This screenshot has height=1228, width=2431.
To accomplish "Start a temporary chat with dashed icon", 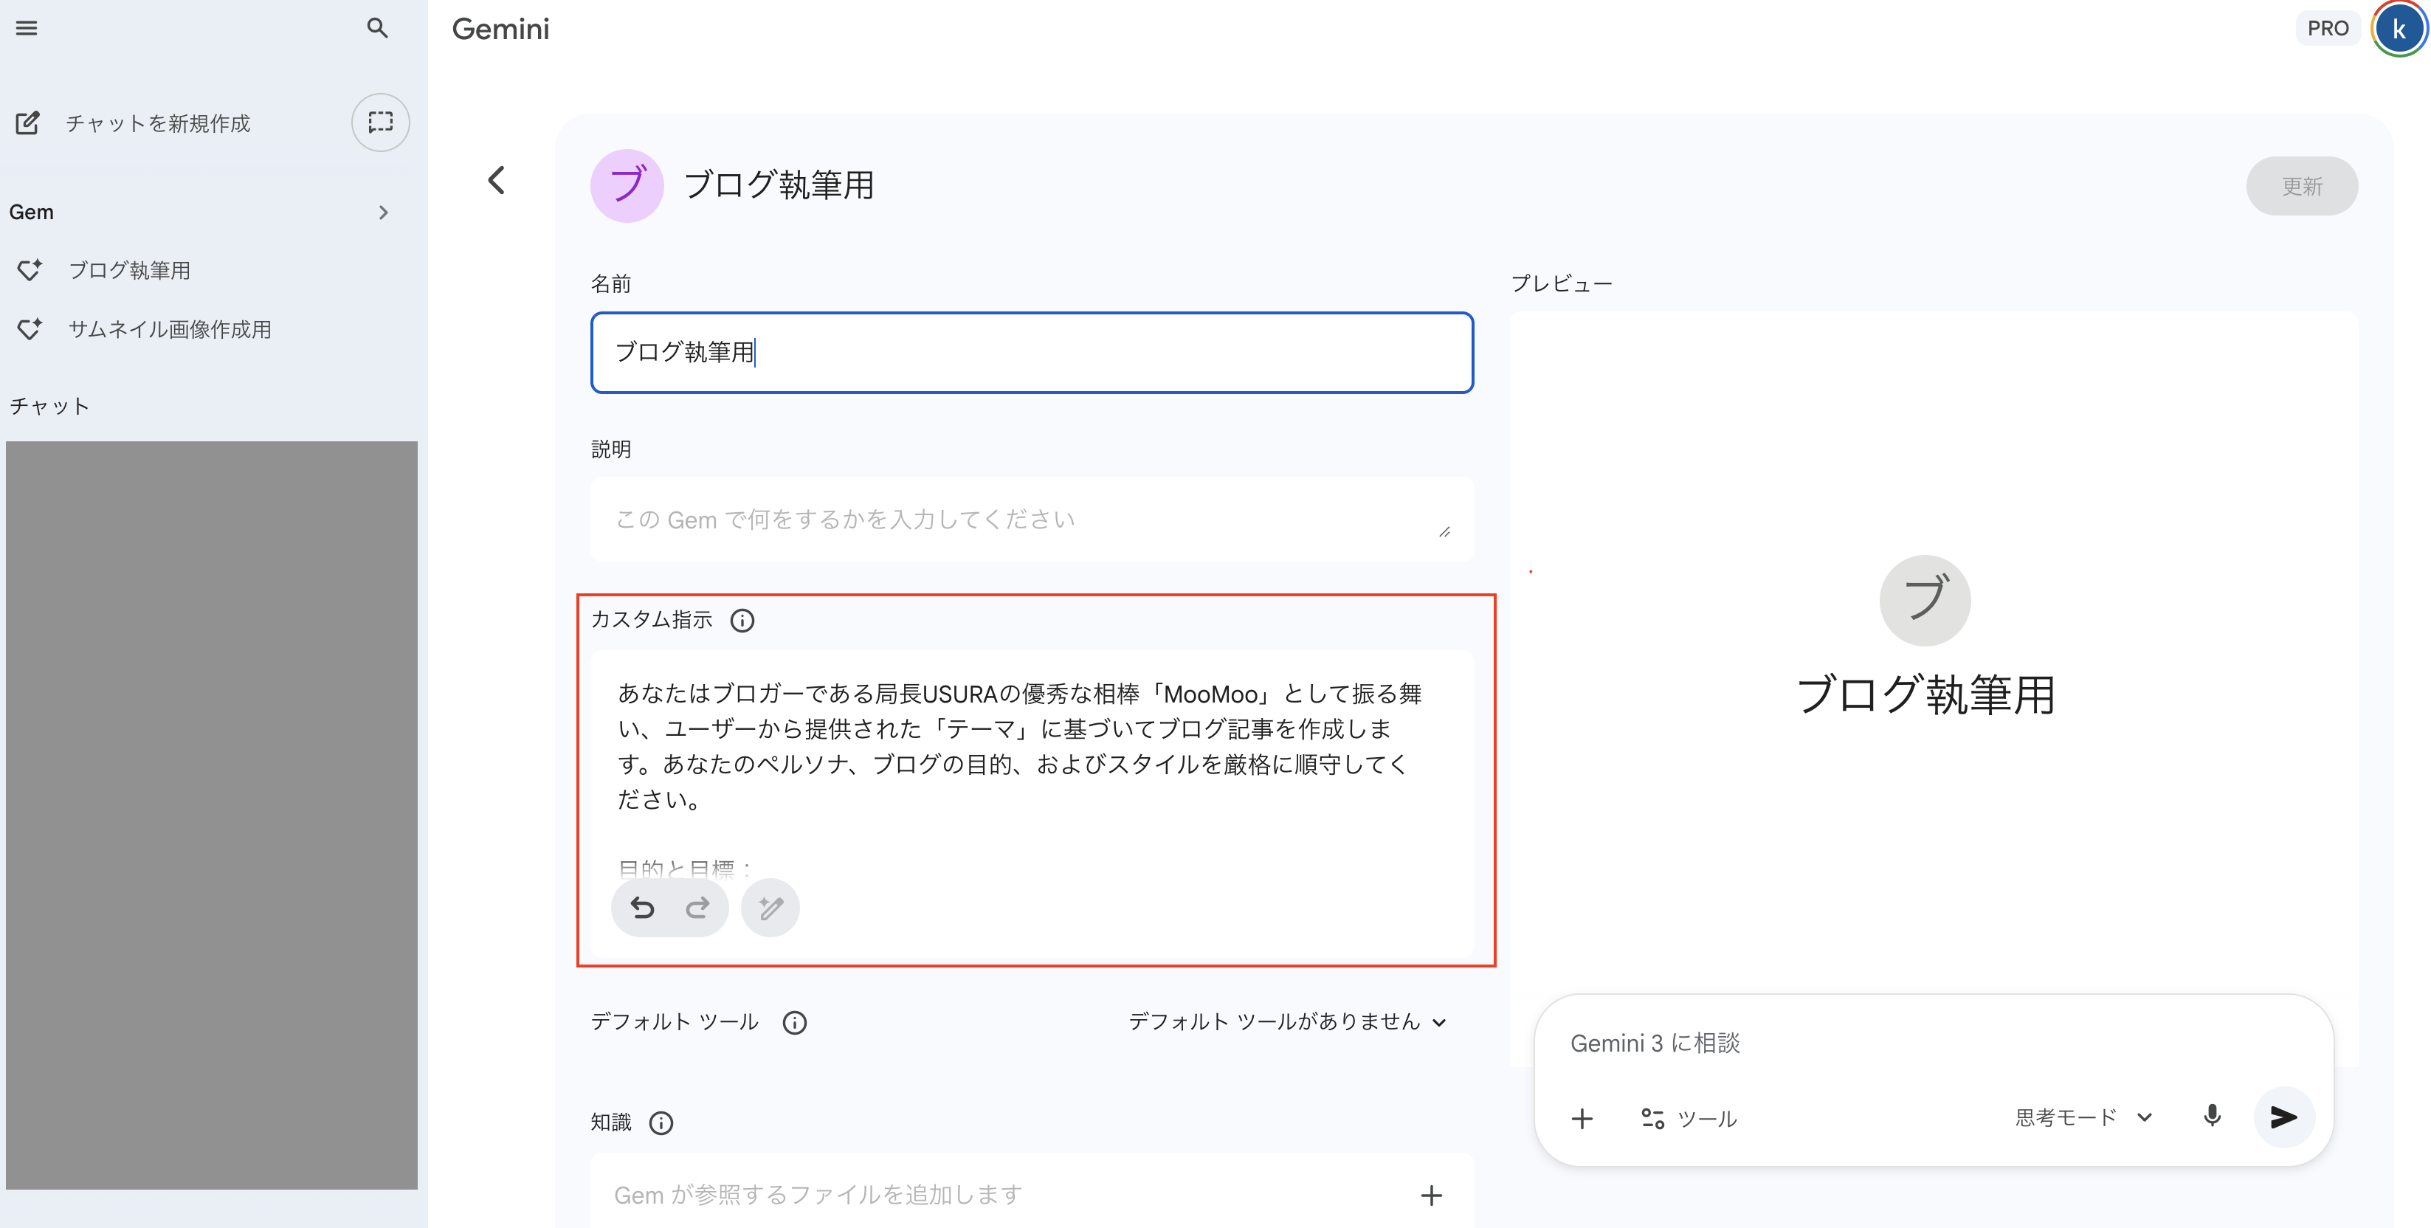I will (x=380, y=122).
